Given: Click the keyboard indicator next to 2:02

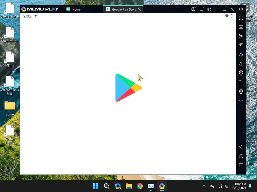Looking at the screenshot, I should pos(36,16).
